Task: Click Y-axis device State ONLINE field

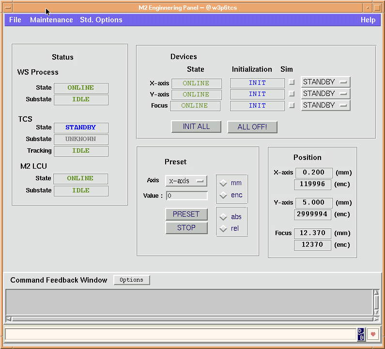Action: click(x=197, y=95)
